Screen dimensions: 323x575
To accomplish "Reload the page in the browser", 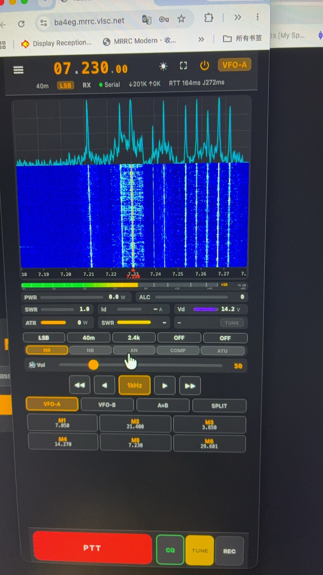I will (x=21, y=24).
